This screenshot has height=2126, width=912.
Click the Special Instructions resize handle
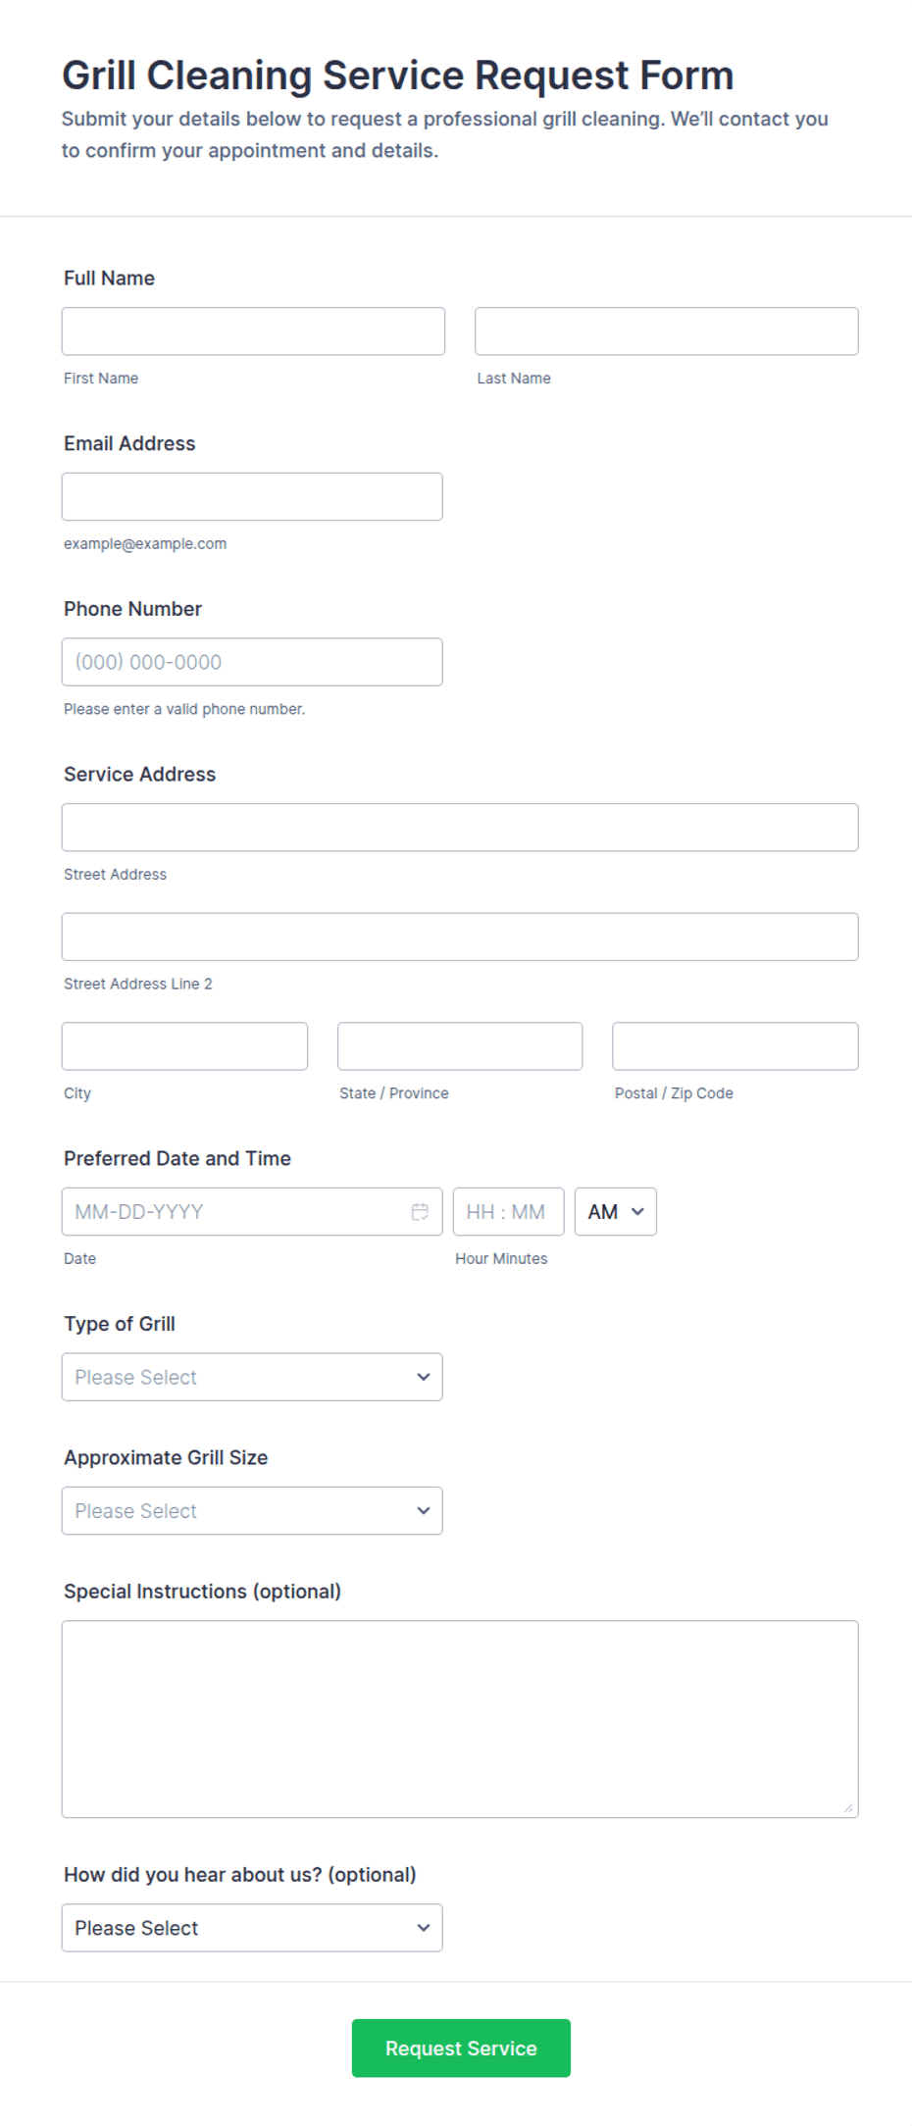click(x=848, y=1807)
